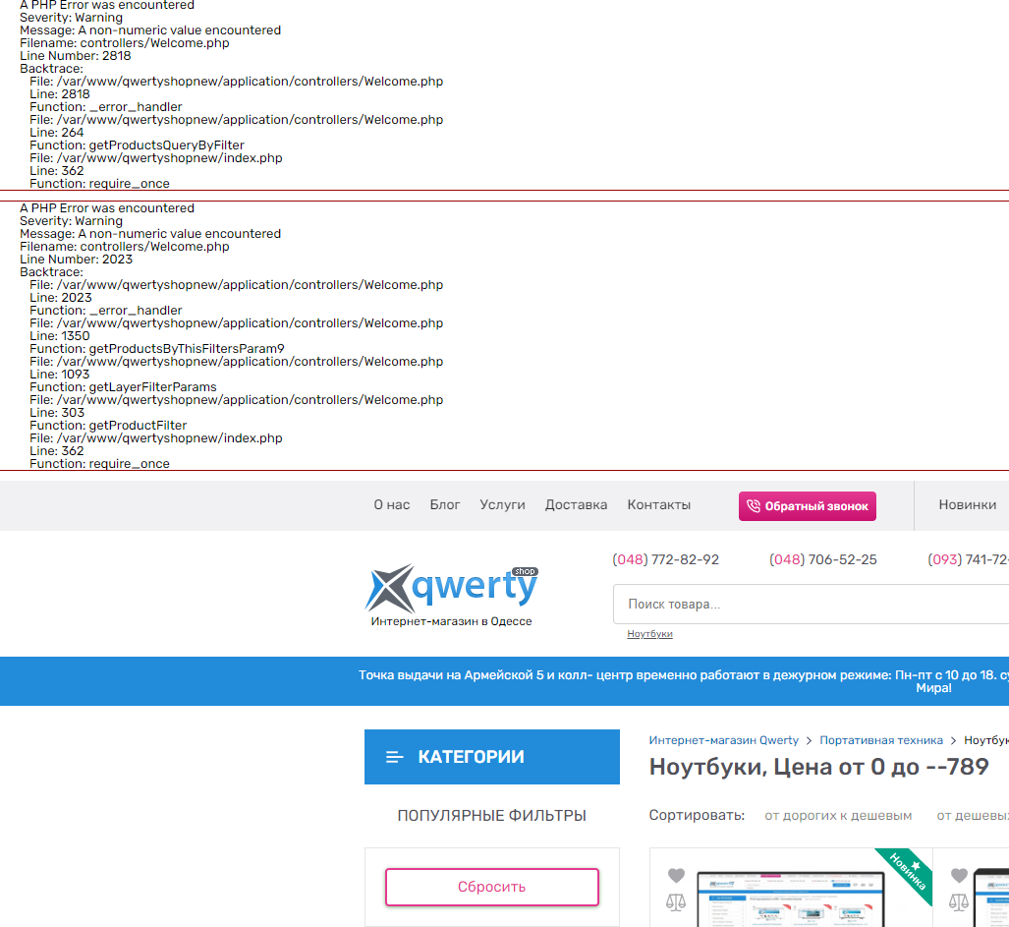Click heart icon on second product card
This screenshot has height=927, width=1009.
[959, 875]
